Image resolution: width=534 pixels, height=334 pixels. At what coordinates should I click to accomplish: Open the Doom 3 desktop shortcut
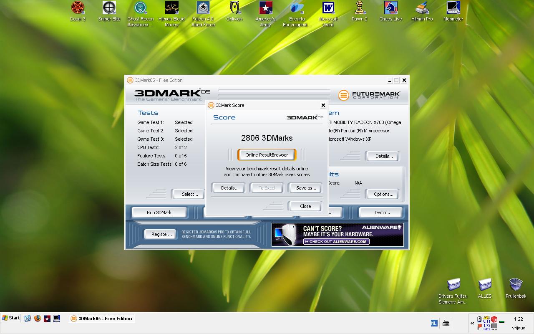pyautogui.click(x=78, y=11)
